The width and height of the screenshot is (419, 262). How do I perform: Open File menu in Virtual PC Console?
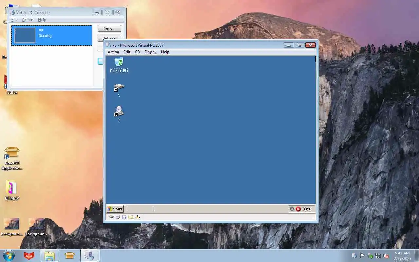point(14,20)
